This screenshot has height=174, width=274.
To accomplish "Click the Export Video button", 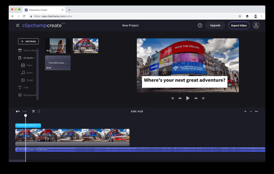I will pos(239,25).
